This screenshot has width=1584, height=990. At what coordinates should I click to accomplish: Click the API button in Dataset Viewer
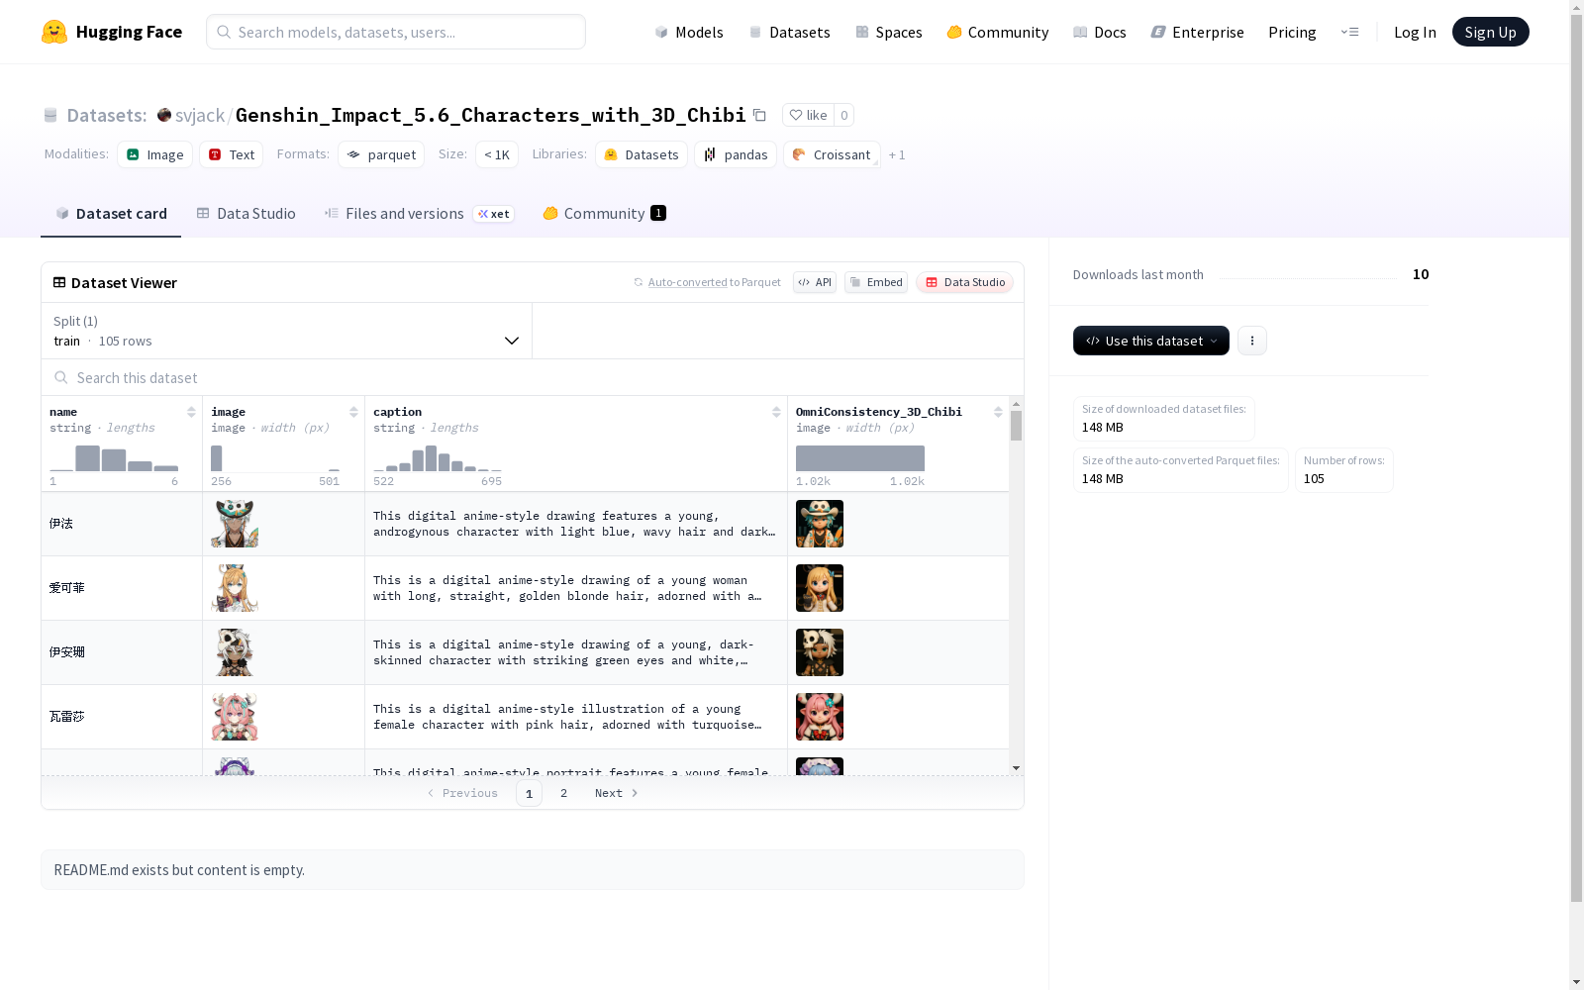[x=815, y=282]
